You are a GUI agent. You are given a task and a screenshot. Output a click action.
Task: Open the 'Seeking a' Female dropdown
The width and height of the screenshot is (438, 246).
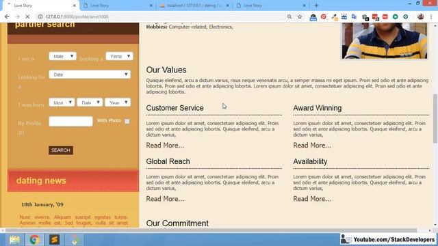click(x=119, y=56)
